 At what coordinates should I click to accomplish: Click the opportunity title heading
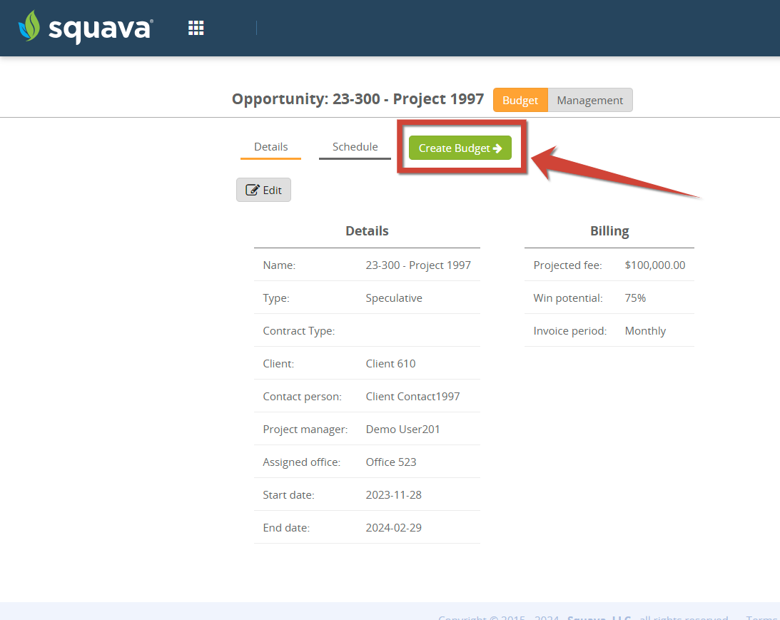tap(358, 99)
